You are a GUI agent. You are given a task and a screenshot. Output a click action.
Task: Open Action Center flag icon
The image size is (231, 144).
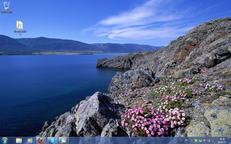tap(204, 140)
